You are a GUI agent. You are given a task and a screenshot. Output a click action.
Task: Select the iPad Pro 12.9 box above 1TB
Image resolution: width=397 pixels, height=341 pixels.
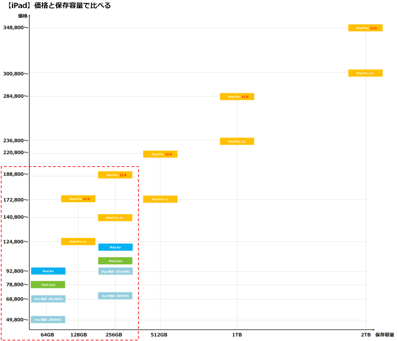[237, 96]
